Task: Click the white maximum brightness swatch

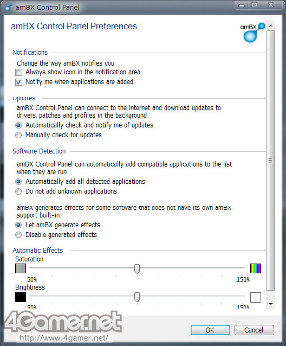Action: (x=256, y=297)
